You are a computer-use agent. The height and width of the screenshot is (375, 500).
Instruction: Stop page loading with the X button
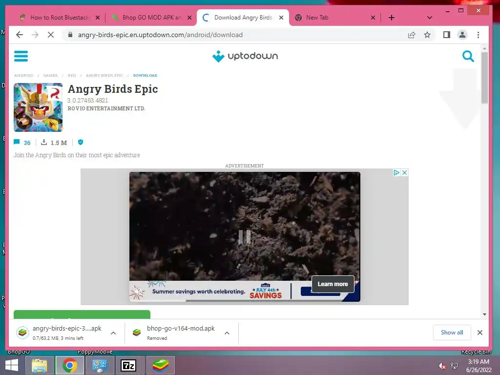tap(51, 35)
